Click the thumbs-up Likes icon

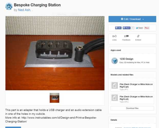[115, 36]
